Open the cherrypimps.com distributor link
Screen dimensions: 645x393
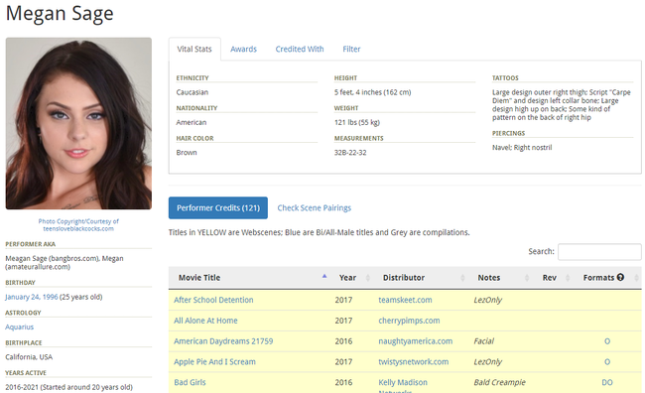[x=409, y=321]
